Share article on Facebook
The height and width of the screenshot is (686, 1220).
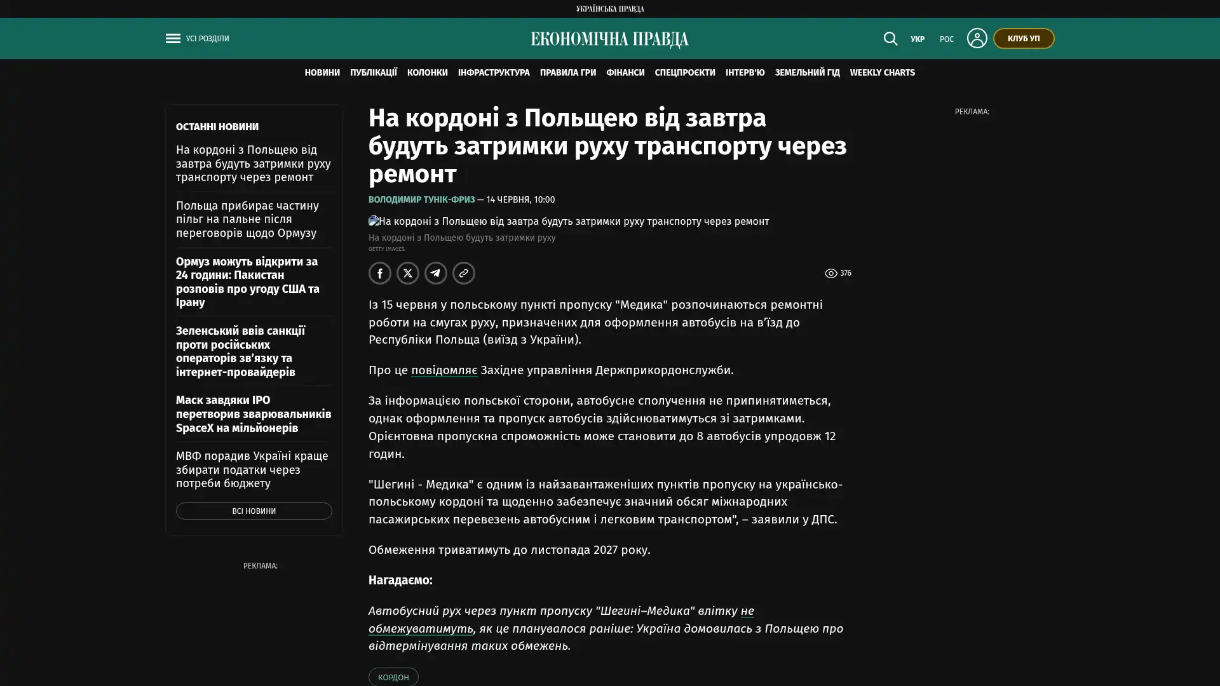(380, 273)
